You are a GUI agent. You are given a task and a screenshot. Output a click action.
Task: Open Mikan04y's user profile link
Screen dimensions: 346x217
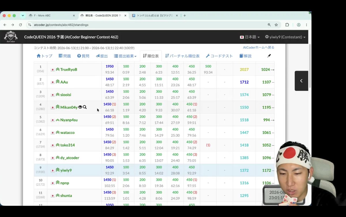69,107
